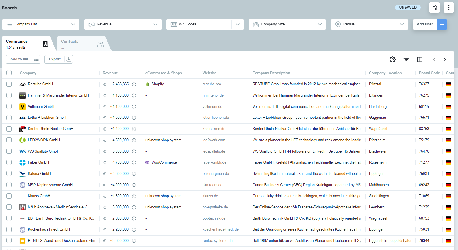This screenshot has width=458, height=250.
Task: Sort by the Revenue column header
Action: click(110, 73)
